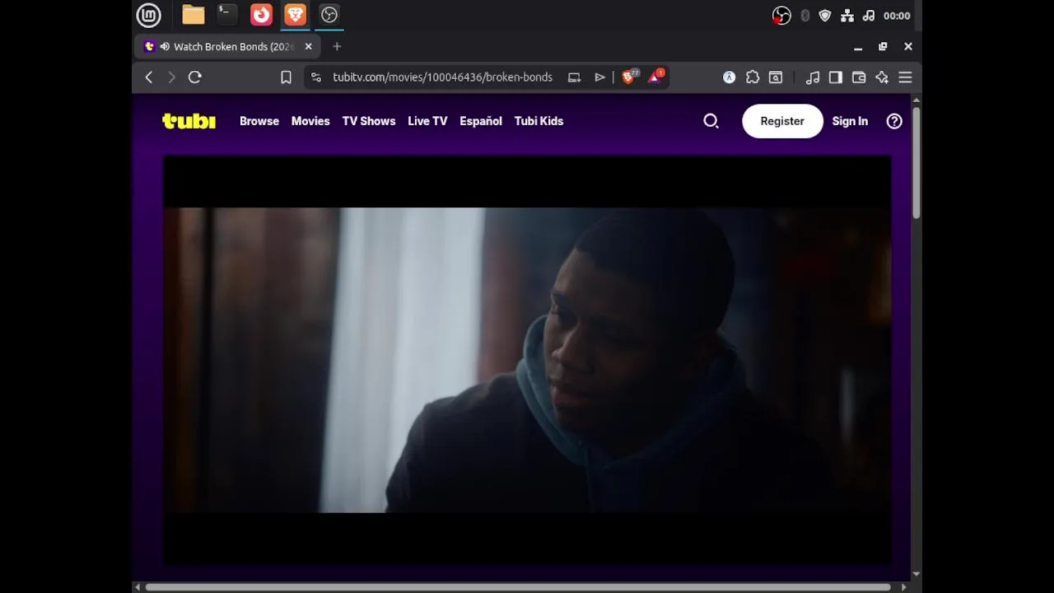Screen dimensions: 1054x593
Task: Open a new browser tab
Action: point(337,47)
